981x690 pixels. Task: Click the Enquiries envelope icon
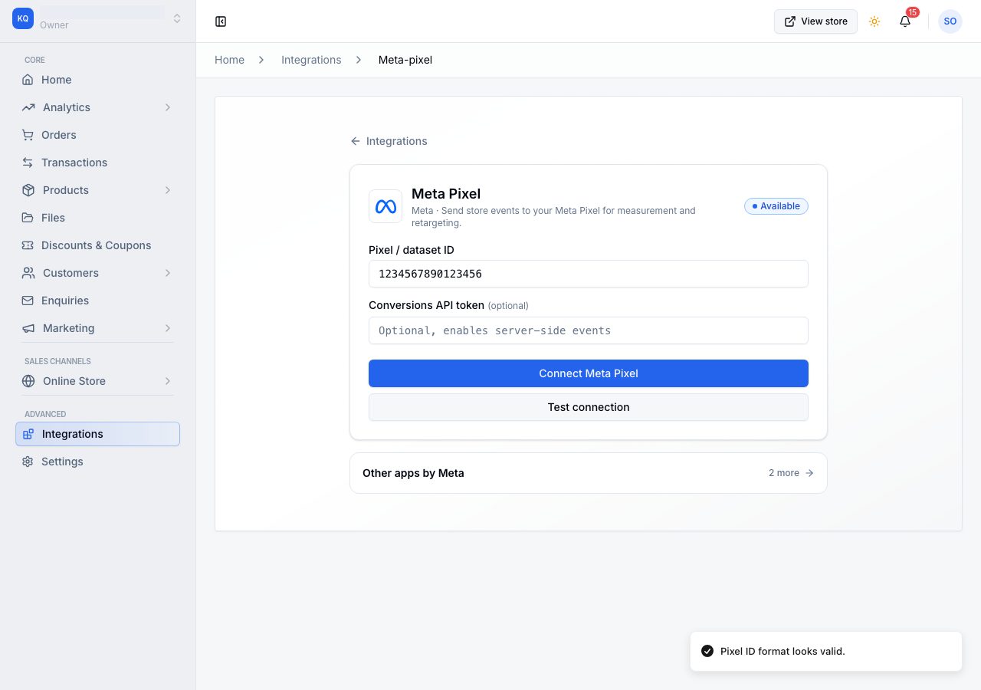[28, 301]
